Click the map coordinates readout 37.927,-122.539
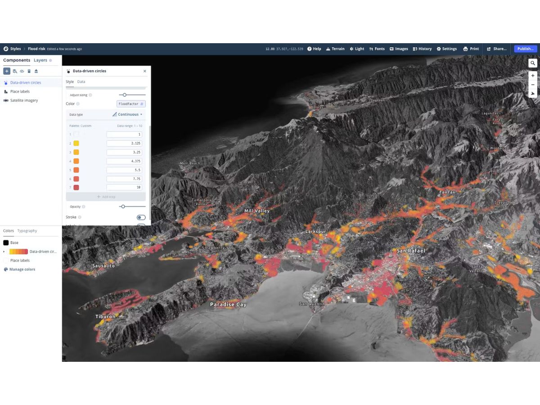The width and height of the screenshot is (540, 405). [x=291, y=49]
